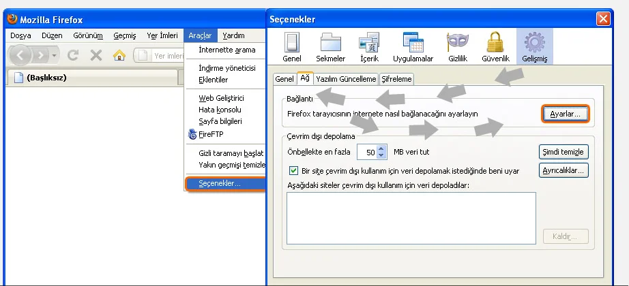This screenshot has width=629, height=286.
Task: Toggle the offline data warning checkbox
Action: 294,170
